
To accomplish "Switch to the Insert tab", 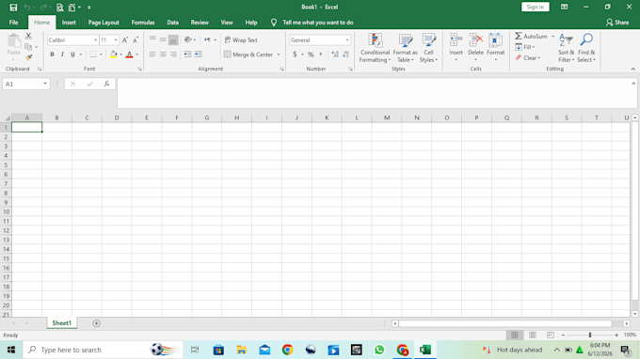I will click(69, 23).
